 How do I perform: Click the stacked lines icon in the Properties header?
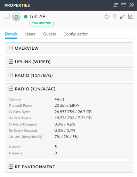(x=116, y=5)
